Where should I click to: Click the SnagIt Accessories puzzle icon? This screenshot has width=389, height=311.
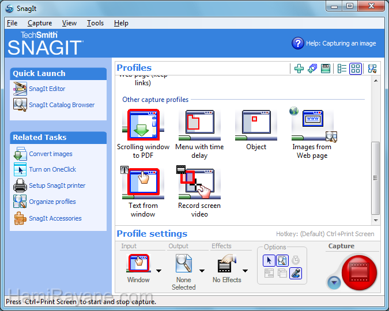pyautogui.click(x=20, y=218)
